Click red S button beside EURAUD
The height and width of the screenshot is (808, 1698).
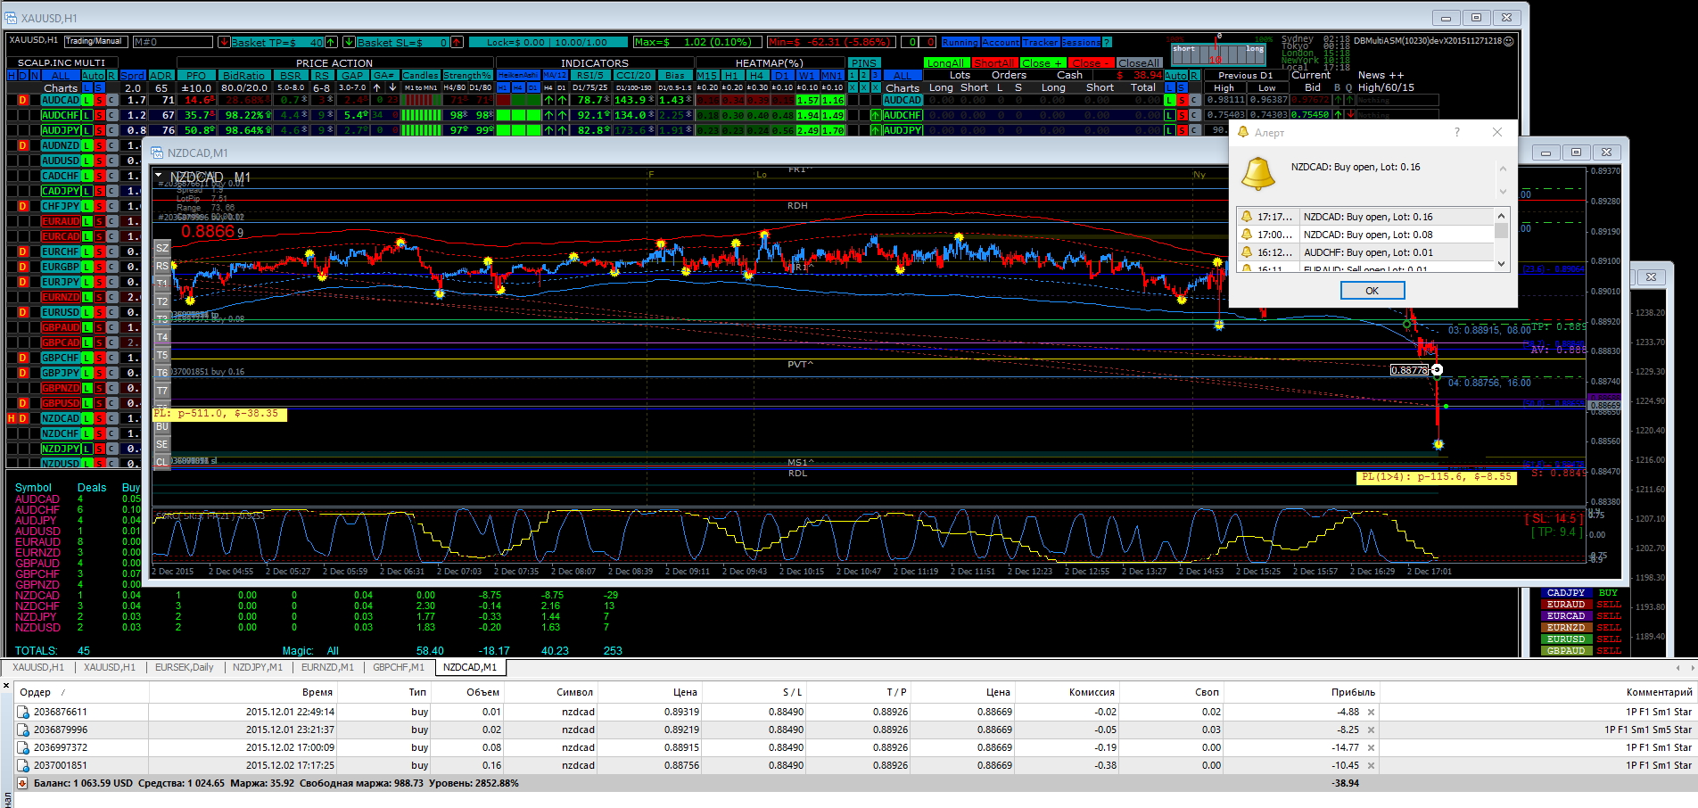(x=100, y=221)
